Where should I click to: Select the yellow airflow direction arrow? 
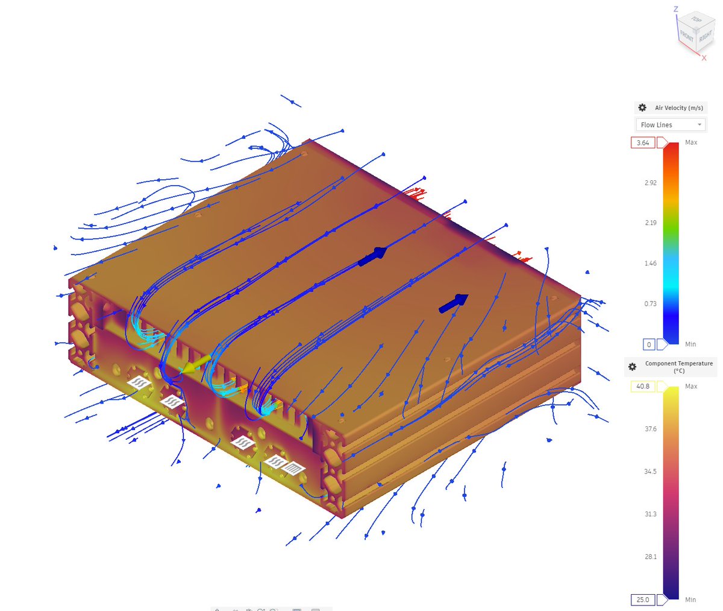point(196,365)
